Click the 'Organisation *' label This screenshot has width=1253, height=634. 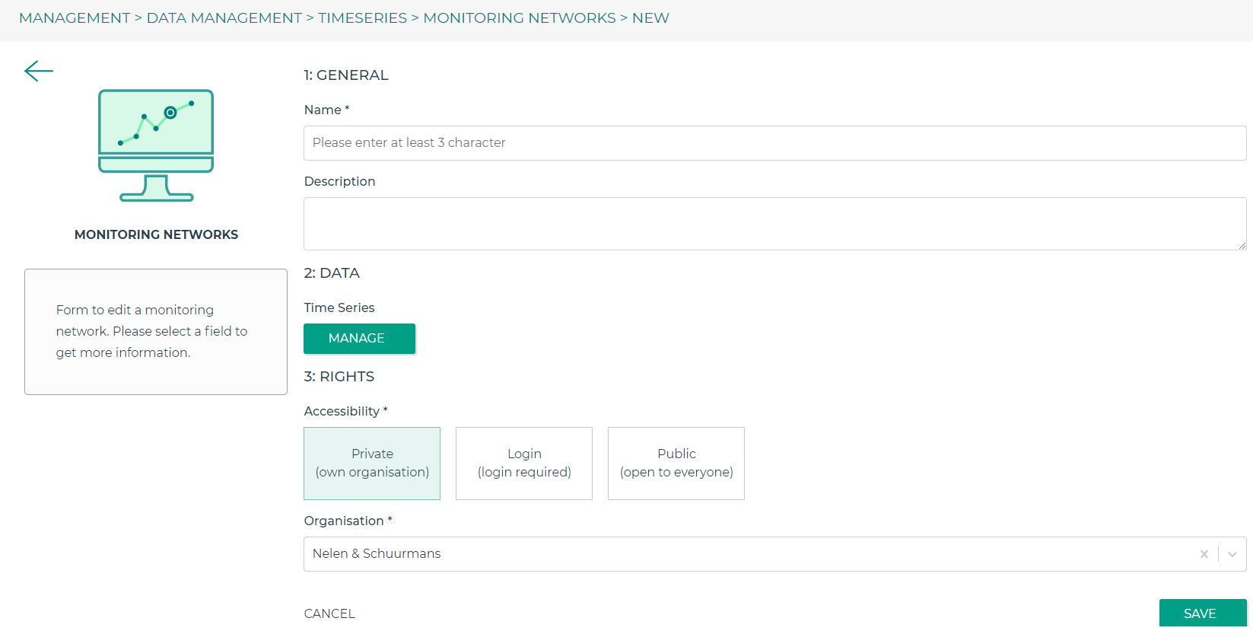[x=348, y=521]
